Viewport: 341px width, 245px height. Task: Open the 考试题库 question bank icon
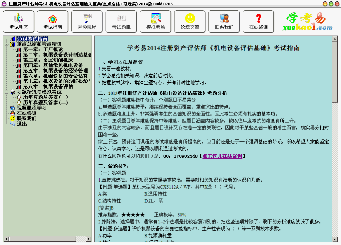pyautogui.click(x=121, y=22)
